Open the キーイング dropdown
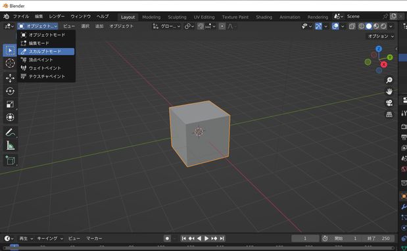The image size is (407, 251). 50,239
